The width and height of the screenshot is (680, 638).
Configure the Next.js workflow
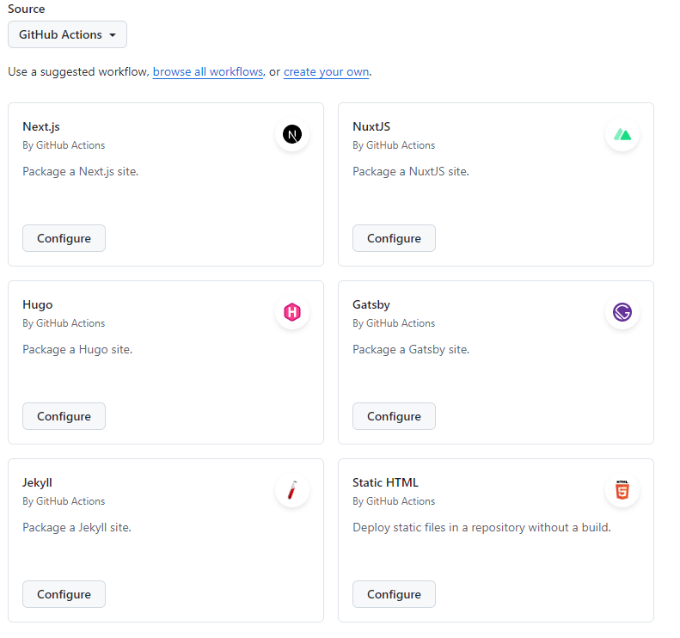click(x=64, y=238)
